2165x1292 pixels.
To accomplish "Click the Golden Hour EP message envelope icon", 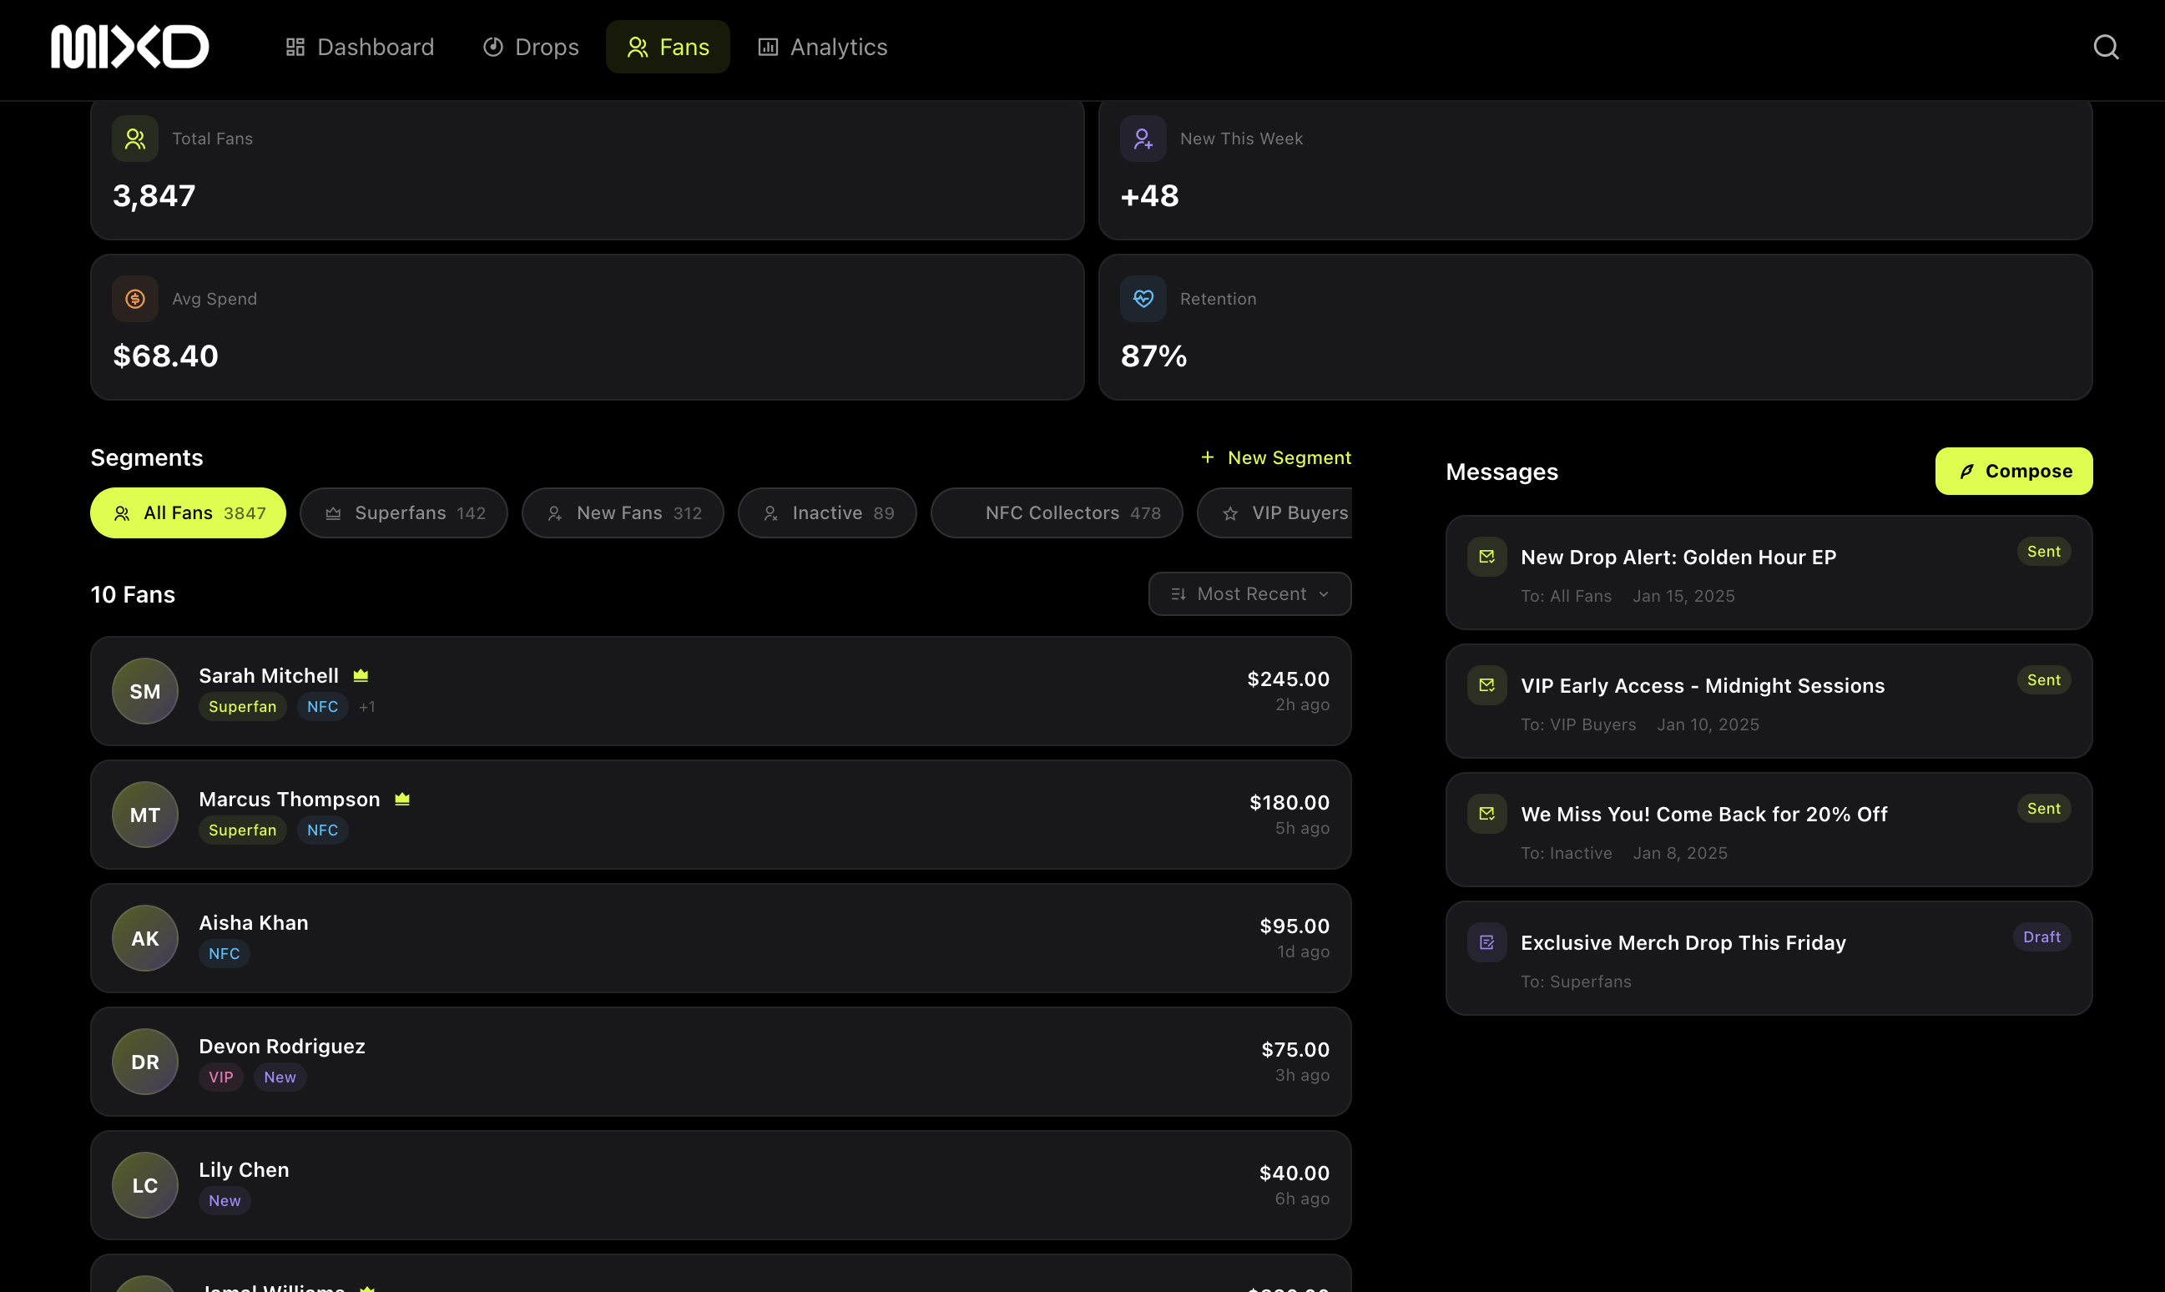I will coord(1486,557).
